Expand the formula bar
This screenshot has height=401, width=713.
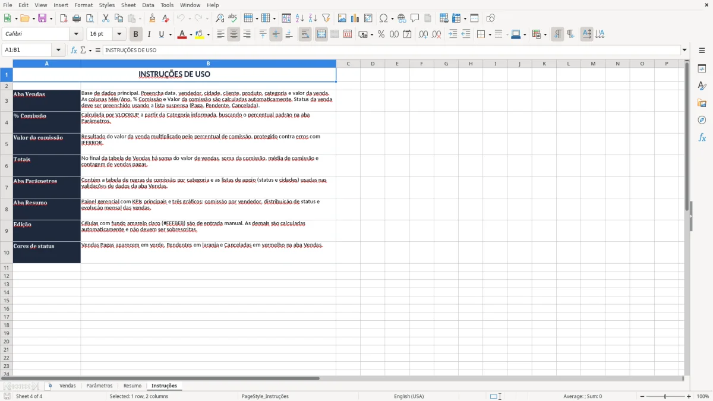pos(684,50)
